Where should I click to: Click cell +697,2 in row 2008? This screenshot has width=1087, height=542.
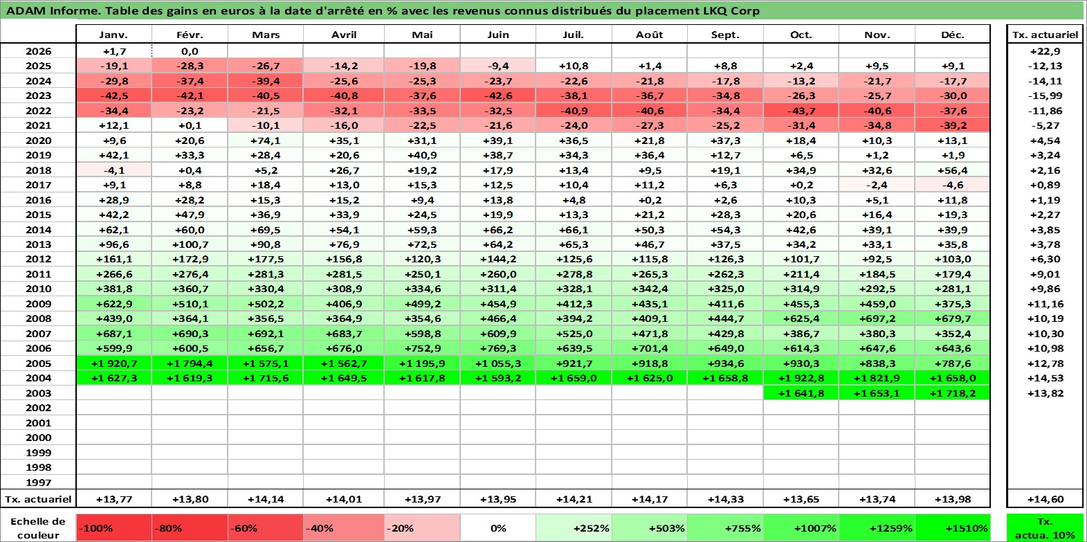coord(877,318)
